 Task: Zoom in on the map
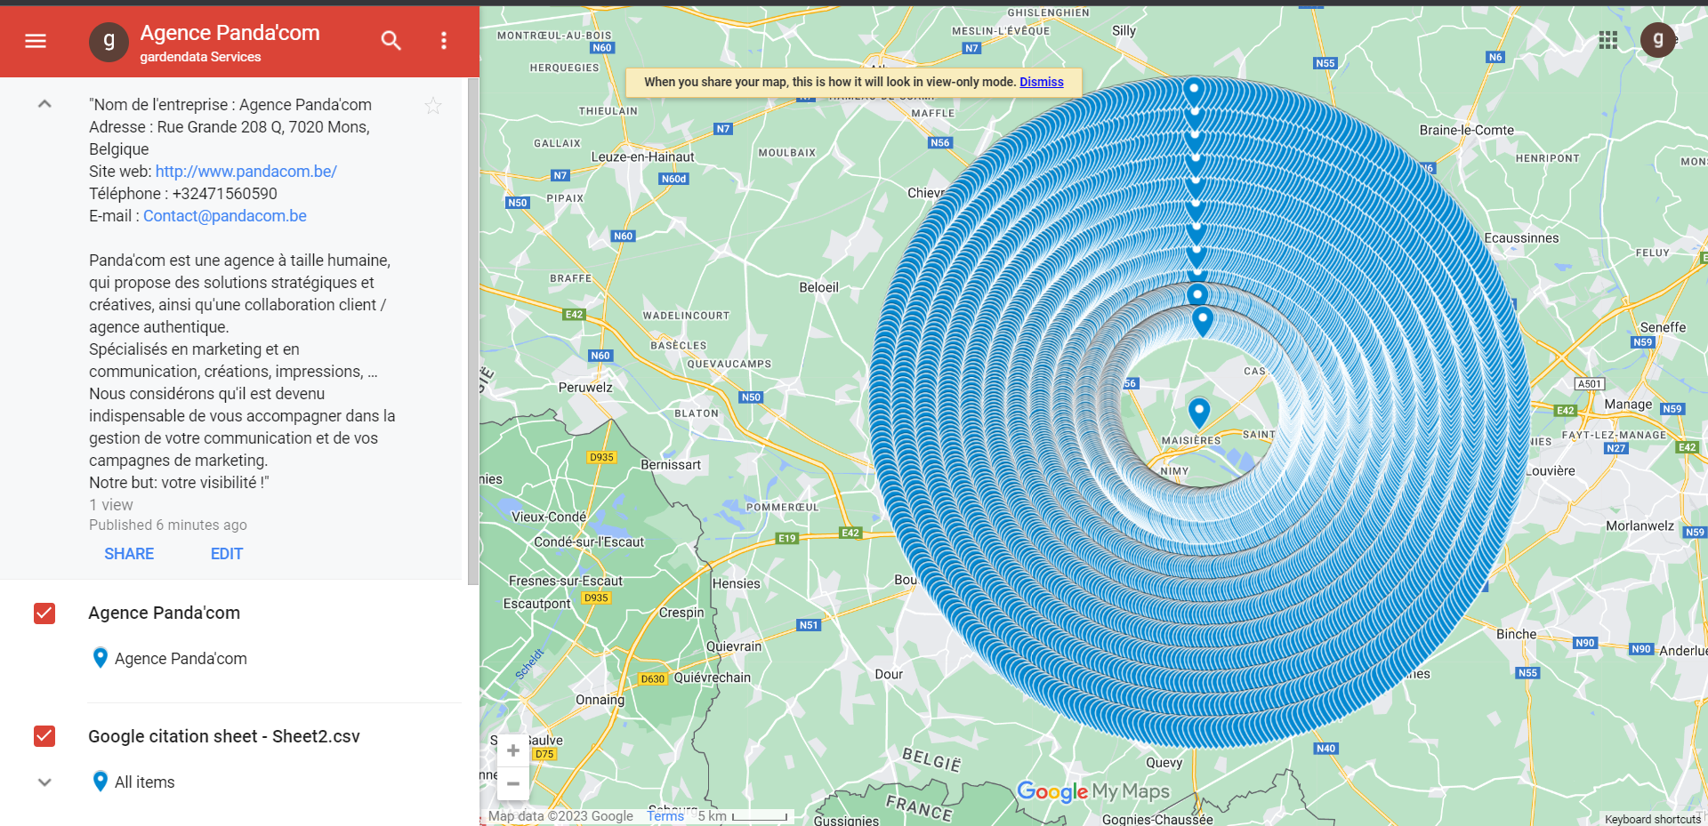coord(513,750)
